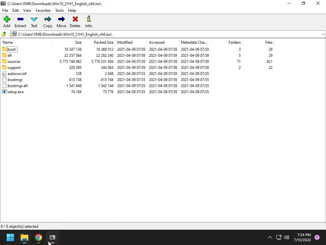This screenshot has width=326, height=245.
Task: Click the autorun.inf size 128
Action: pos(79,74)
